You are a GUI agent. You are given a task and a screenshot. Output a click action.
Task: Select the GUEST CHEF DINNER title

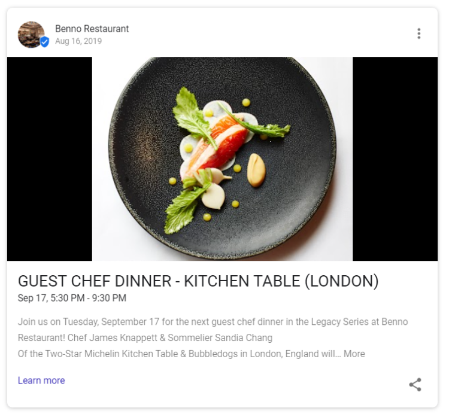[198, 281]
